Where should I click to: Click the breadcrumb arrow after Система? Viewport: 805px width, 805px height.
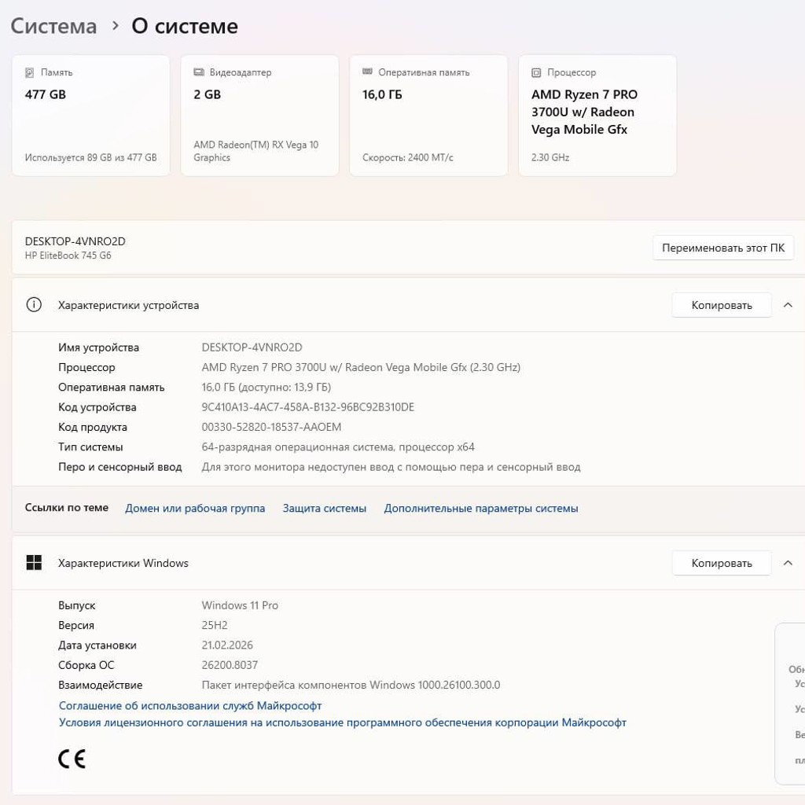coord(115,25)
